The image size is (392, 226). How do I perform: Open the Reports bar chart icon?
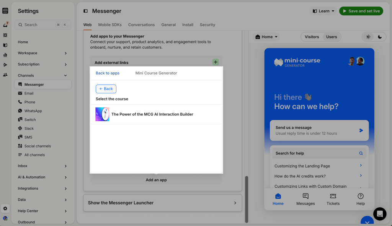pos(5,55)
